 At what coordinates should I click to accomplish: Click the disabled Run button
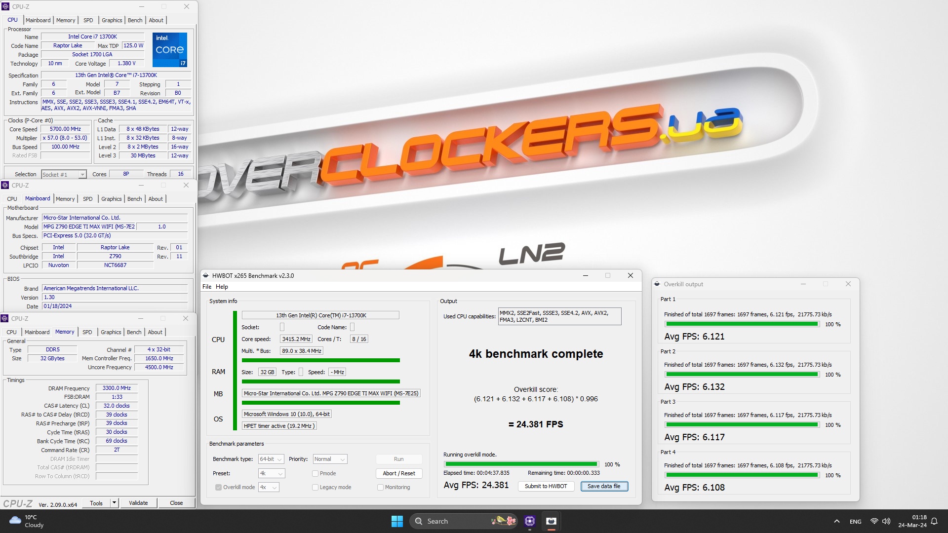[x=399, y=459]
